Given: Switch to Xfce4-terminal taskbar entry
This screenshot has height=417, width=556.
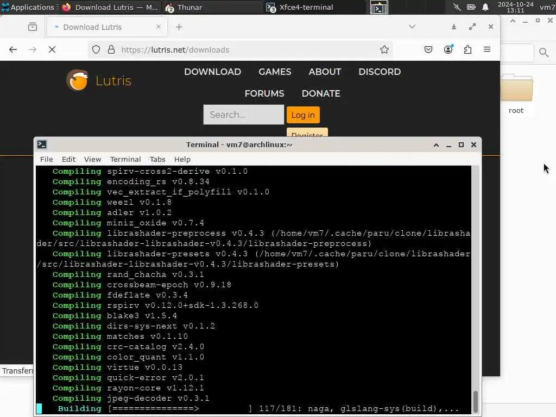Looking at the screenshot, I should click(x=315, y=7).
